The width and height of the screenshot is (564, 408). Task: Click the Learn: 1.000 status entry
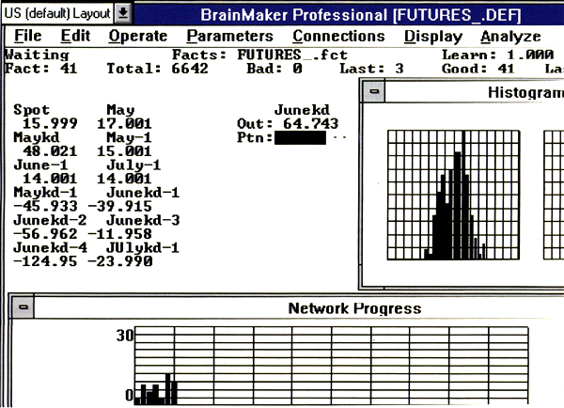click(498, 55)
